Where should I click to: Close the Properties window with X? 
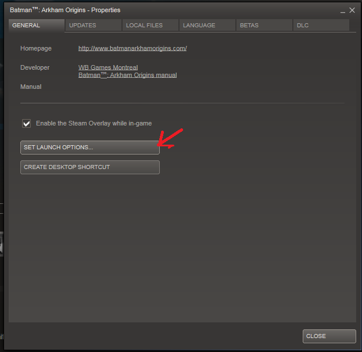tap(352, 10)
